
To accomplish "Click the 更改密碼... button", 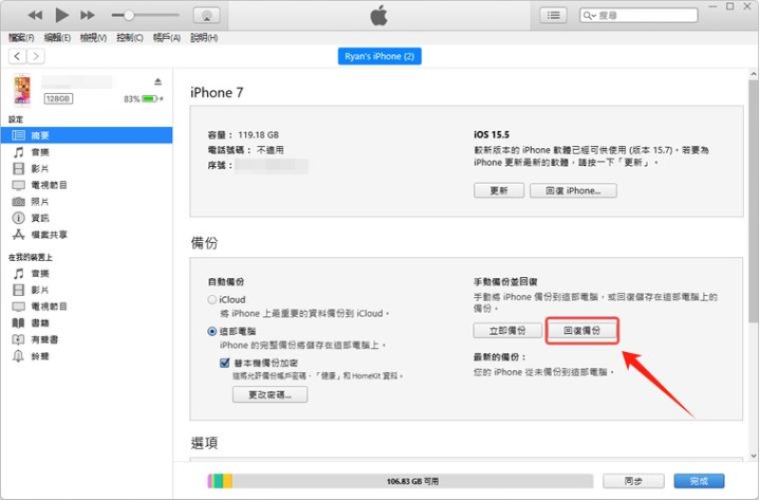I will pyautogui.click(x=270, y=395).
